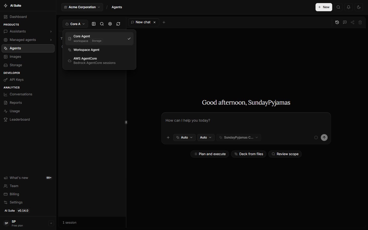
Task: Share the chat via share icon
Action: [352, 22]
